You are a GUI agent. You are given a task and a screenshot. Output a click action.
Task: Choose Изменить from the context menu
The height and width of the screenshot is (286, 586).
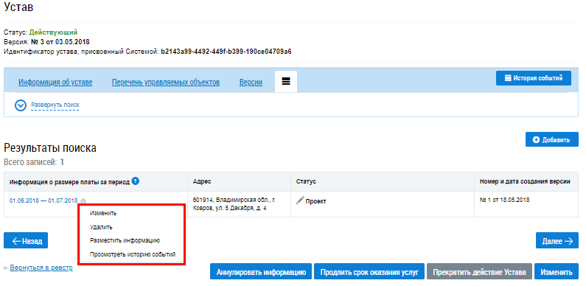pos(103,213)
